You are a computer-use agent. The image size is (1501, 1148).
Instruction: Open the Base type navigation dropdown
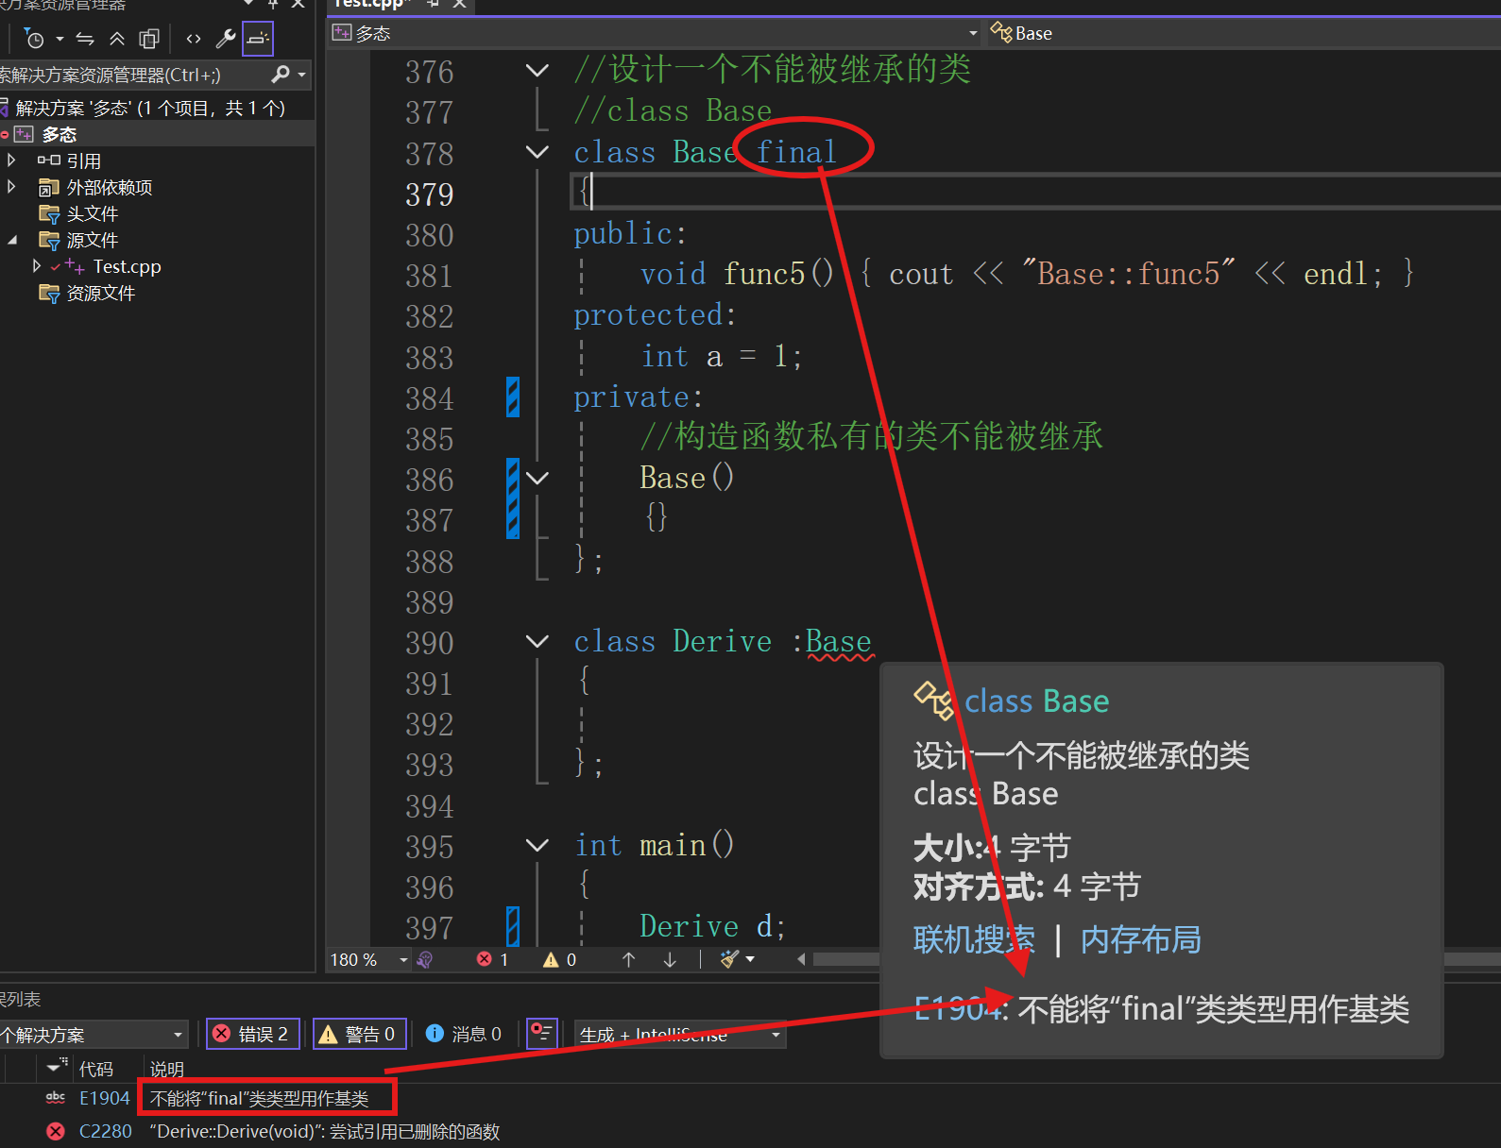click(1244, 34)
